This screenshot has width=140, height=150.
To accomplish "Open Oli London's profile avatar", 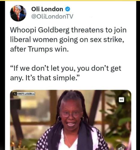I will [x=18, y=13].
